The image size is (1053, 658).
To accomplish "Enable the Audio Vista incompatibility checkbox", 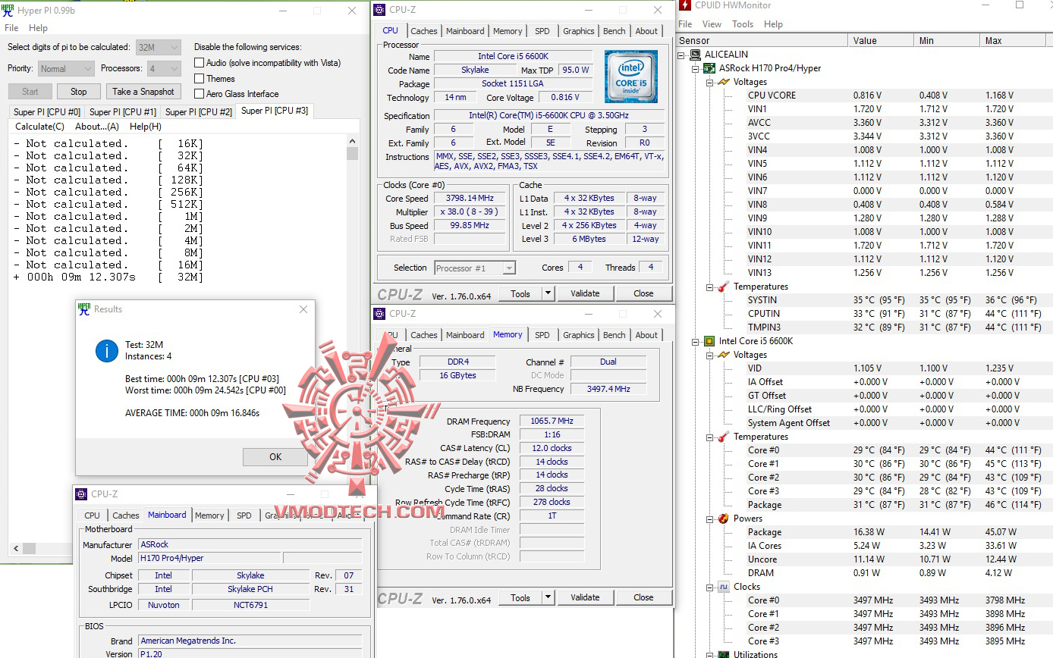I will (x=200, y=63).
